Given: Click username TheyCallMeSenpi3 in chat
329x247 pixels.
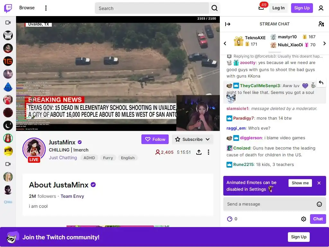Looking at the screenshot, I should (260, 86).
